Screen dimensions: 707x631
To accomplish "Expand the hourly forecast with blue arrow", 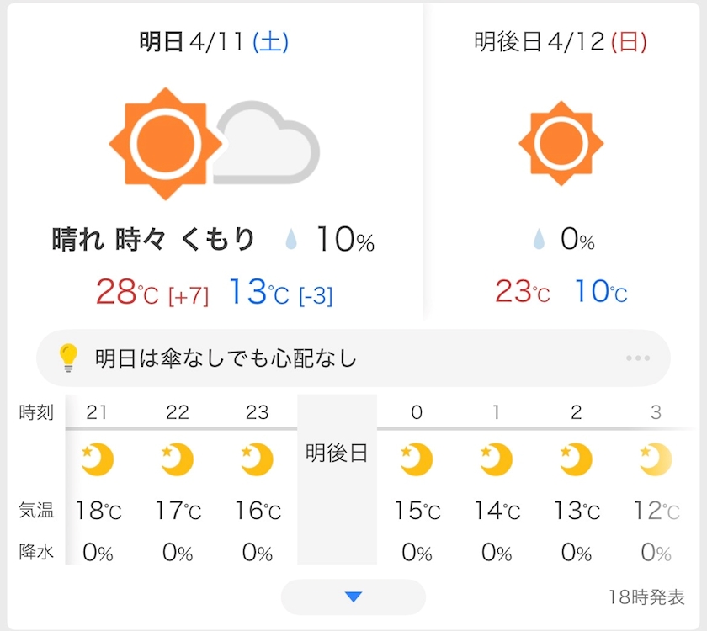I will click(353, 597).
